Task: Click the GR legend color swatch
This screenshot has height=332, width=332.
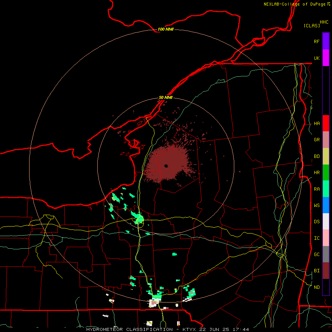Action: 326,140
